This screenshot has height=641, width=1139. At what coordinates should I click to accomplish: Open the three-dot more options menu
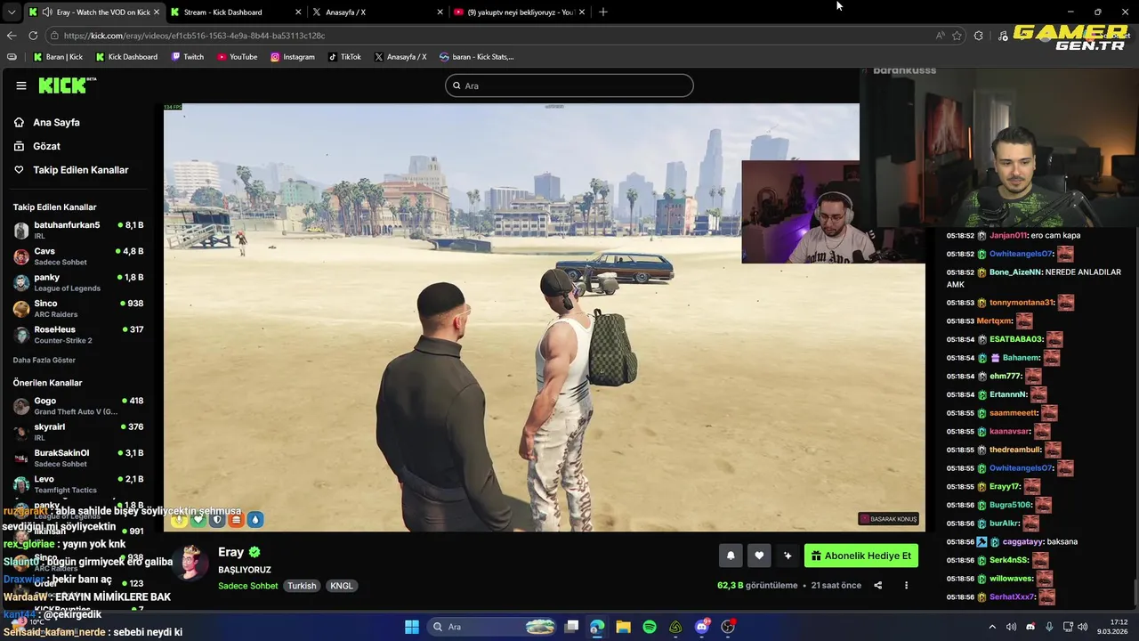(906, 586)
